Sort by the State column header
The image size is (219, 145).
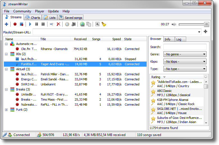pos(134,39)
